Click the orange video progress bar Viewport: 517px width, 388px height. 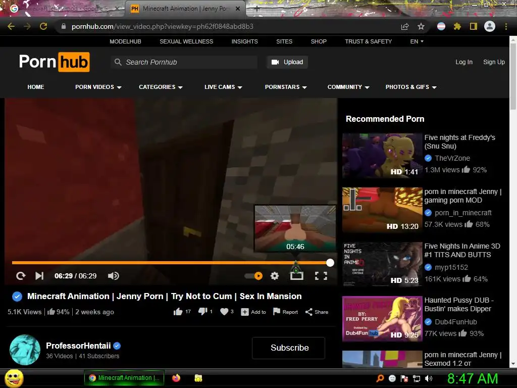(x=171, y=263)
